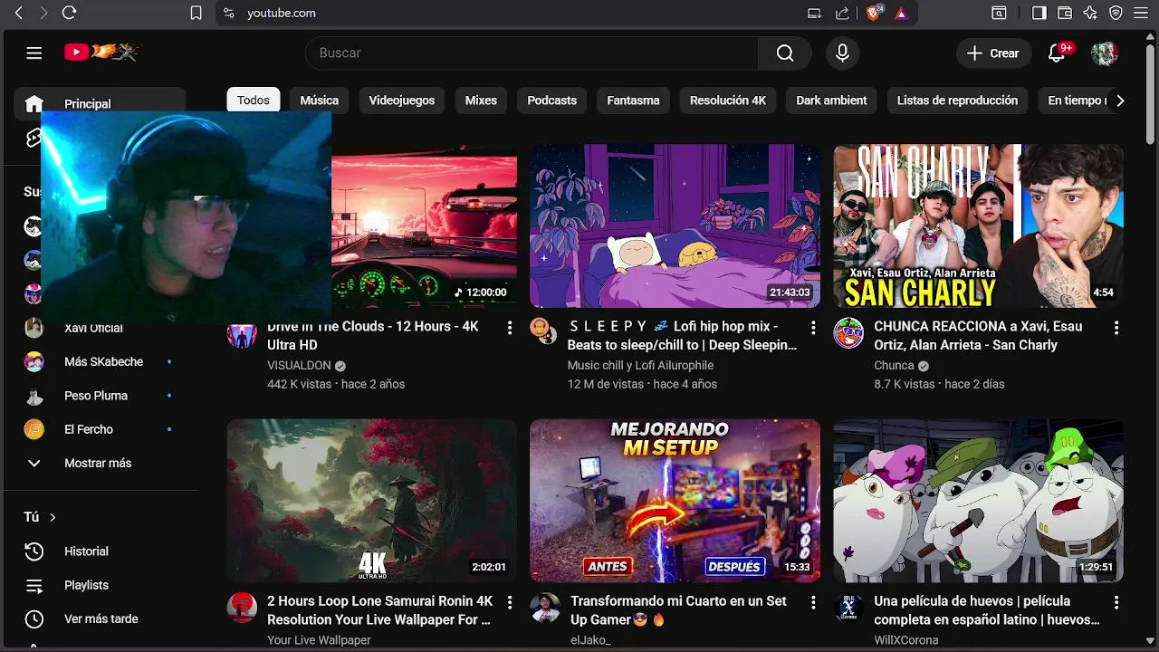Open options for Lone Samurai Ronin video
This screenshot has height=652, width=1159.
point(510,602)
